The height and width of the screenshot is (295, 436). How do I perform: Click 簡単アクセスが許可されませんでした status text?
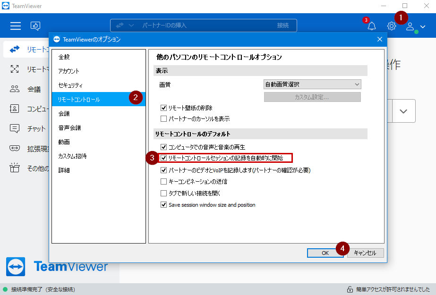coord(393,289)
